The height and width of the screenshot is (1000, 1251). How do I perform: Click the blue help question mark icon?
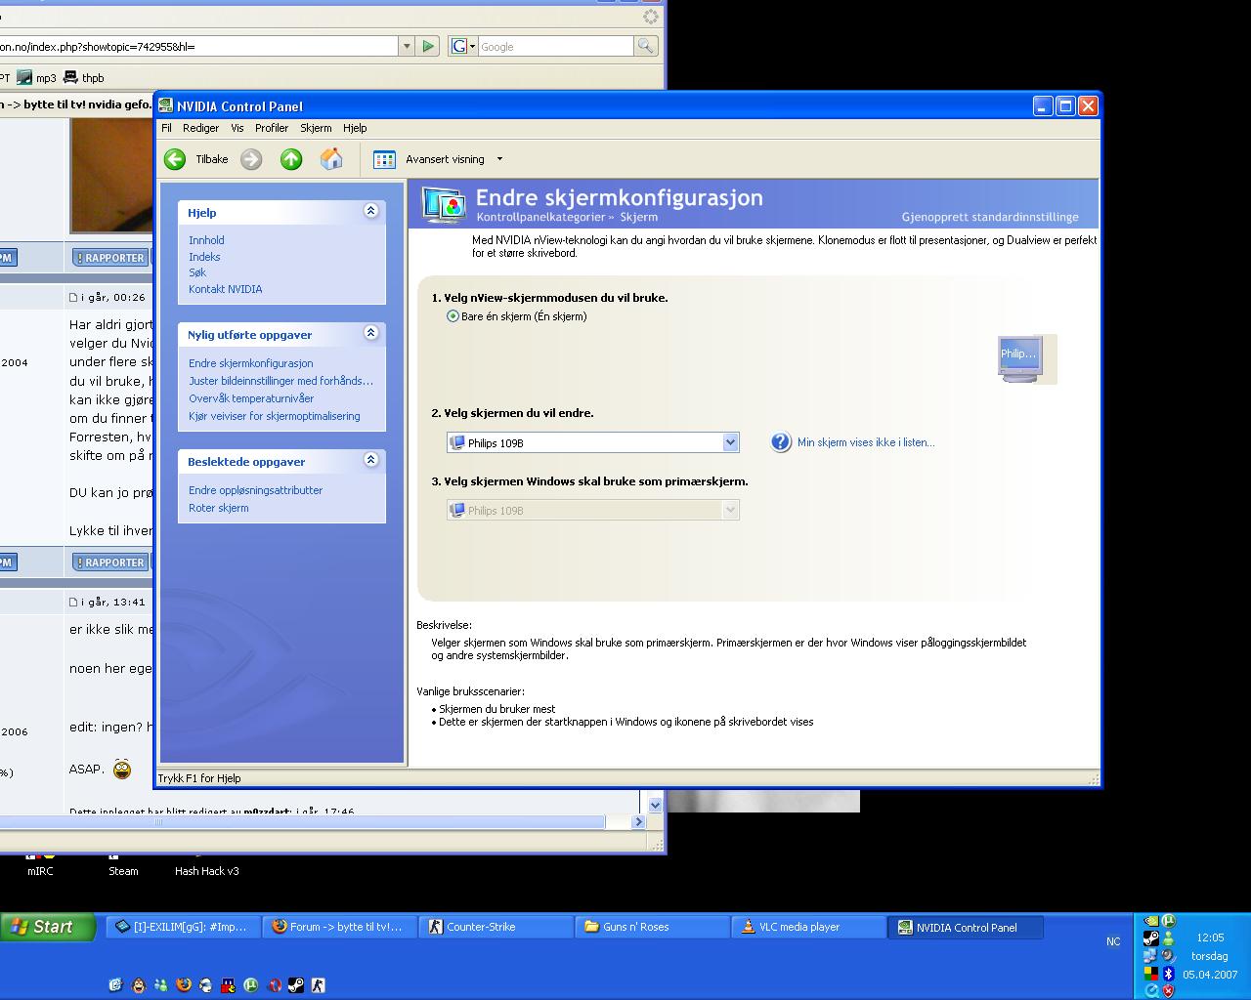tap(781, 442)
